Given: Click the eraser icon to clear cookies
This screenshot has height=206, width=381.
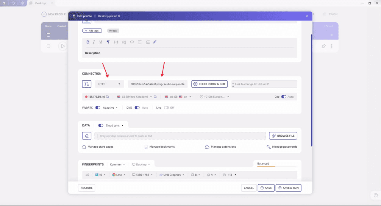Looking at the screenshot, I should (87, 136).
